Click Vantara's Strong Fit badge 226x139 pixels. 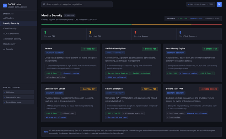point(89,49)
